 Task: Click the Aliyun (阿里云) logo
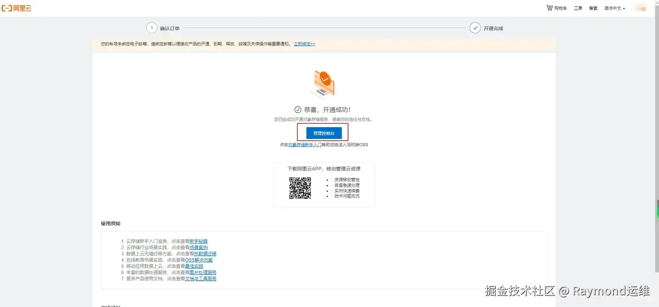(x=16, y=8)
